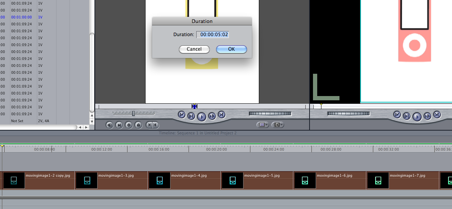
Task: Cancel the Duration dialog
Action: click(194, 49)
